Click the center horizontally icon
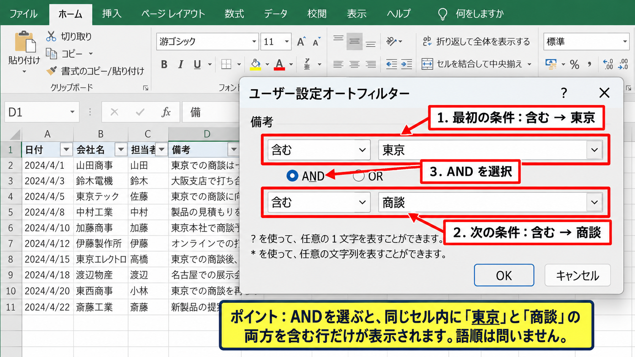The height and width of the screenshot is (357, 635). tap(354, 64)
